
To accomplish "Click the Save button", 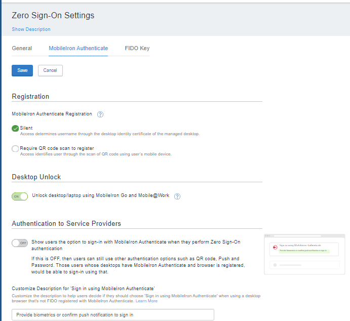I will coord(22,70).
